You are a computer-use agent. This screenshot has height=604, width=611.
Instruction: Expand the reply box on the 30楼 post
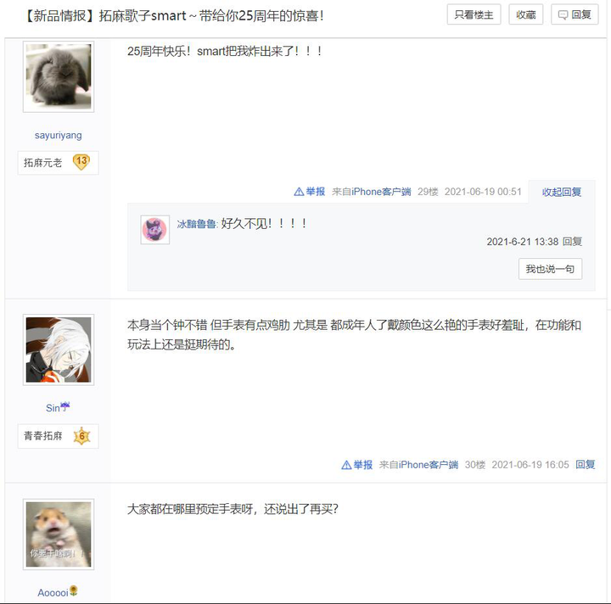(x=586, y=465)
